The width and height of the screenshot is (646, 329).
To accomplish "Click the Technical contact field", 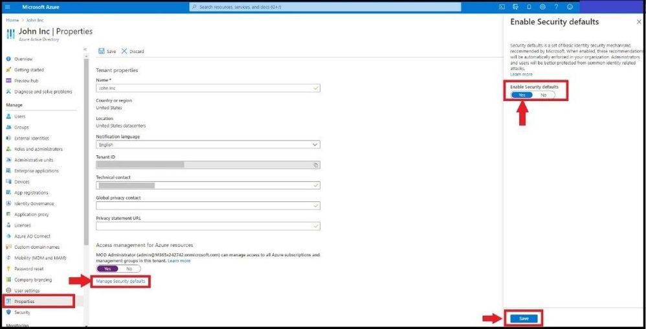I will tap(208, 185).
